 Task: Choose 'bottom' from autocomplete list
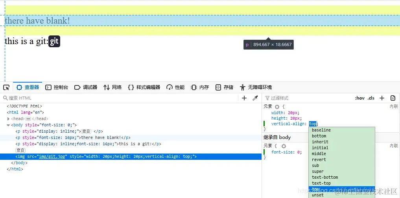click(341, 136)
